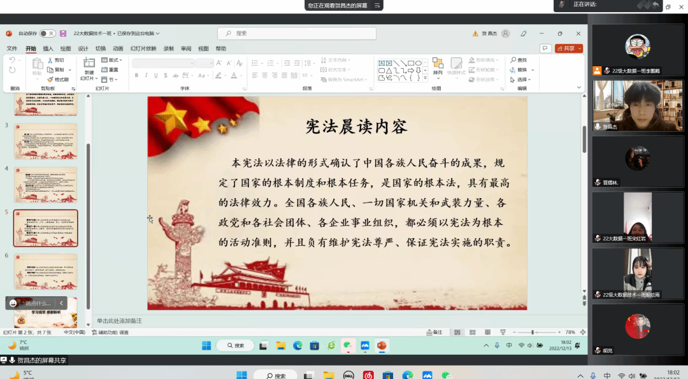Switch to the Slide Show (幻灯片放映) tab
Screen dimensions: 688x379
pos(143,48)
